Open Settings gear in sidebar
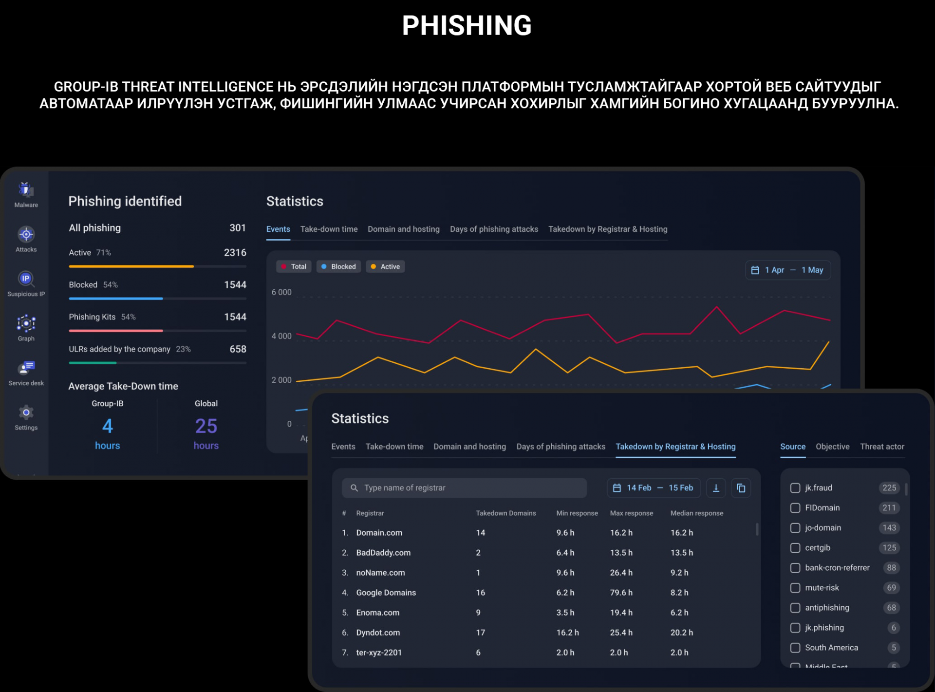The width and height of the screenshot is (935, 692). 26,413
